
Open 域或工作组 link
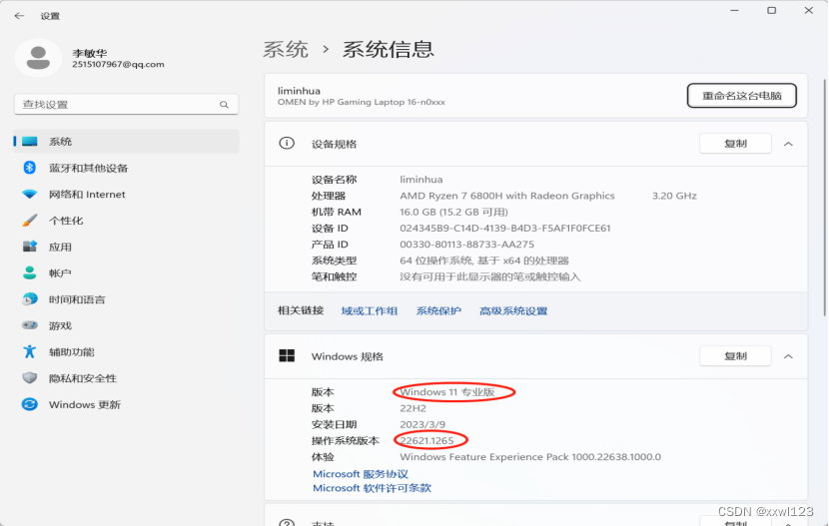click(370, 310)
